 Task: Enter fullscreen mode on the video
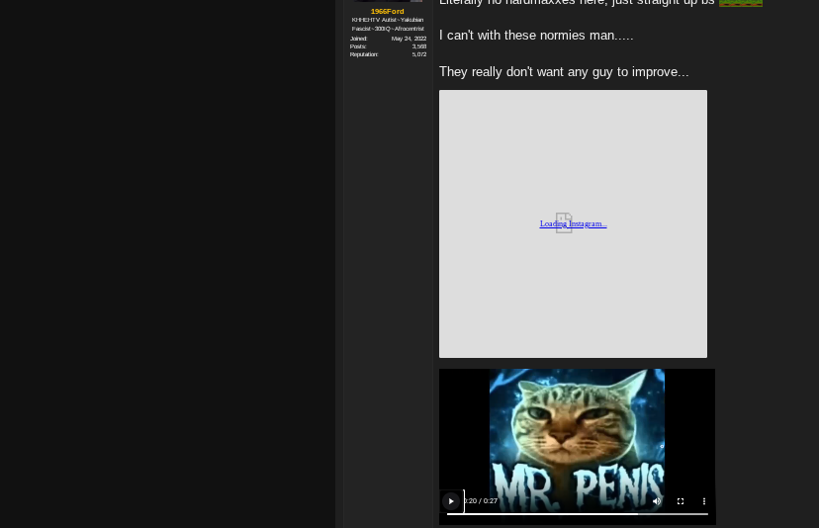click(681, 501)
